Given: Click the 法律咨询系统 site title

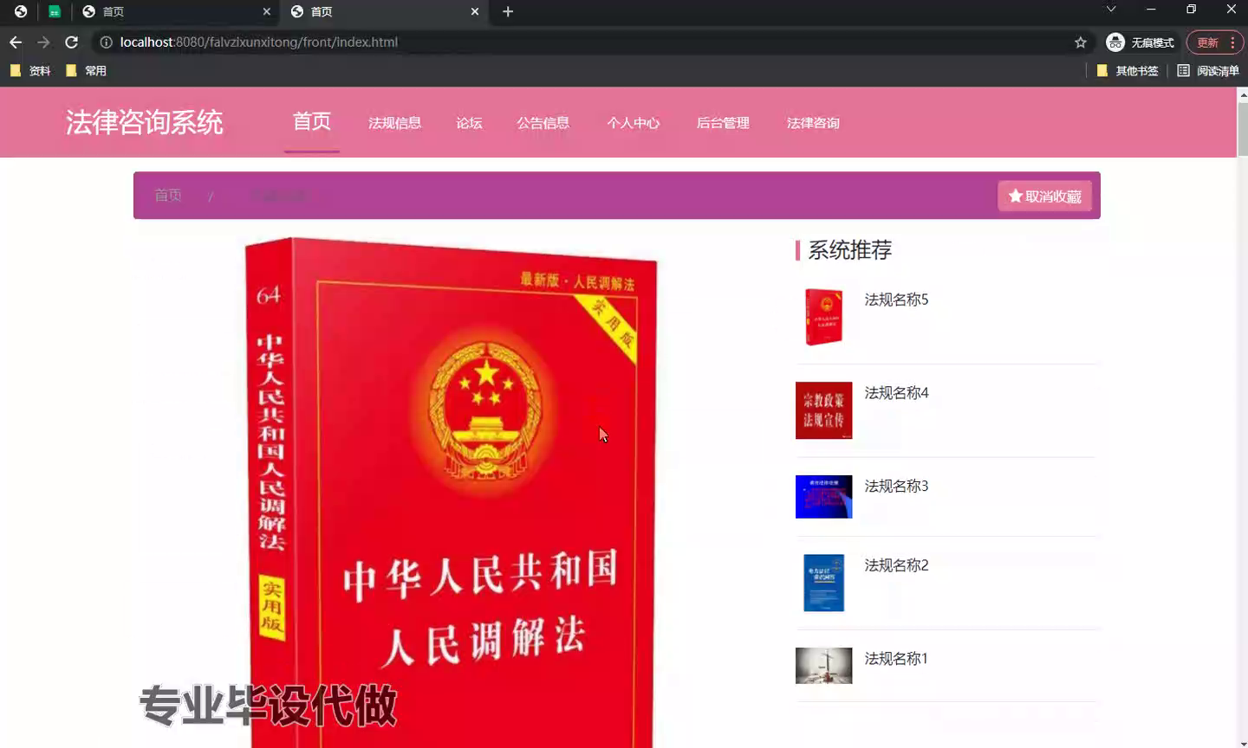Looking at the screenshot, I should tap(145, 122).
